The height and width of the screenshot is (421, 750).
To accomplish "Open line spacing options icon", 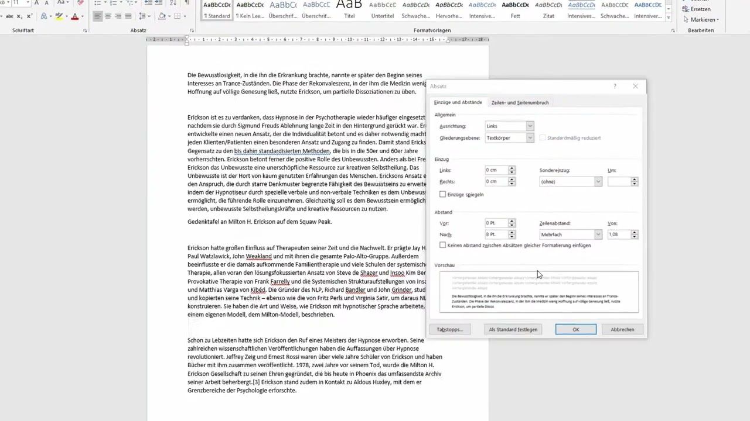I will coord(142,16).
